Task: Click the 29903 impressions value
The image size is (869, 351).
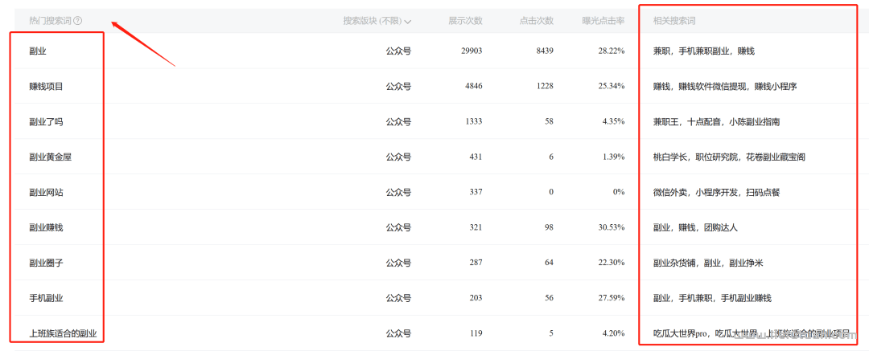Action: tap(472, 51)
